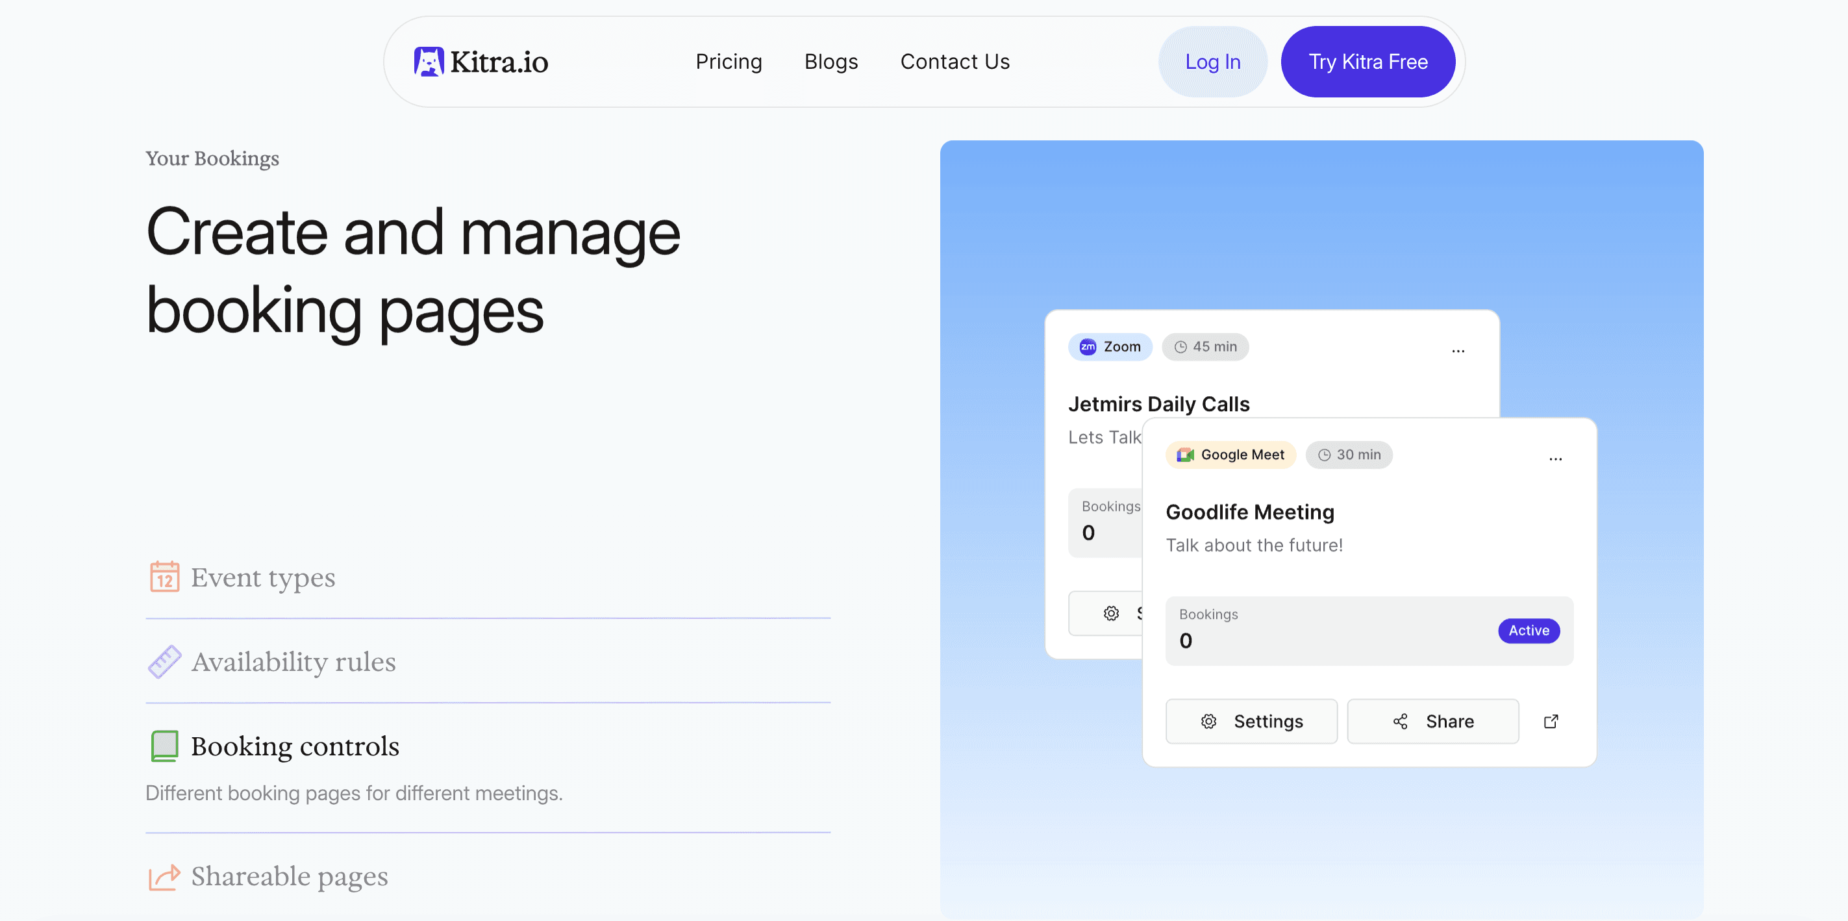Click the Log In button
The height and width of the screenshot is (921, 1848).
[x=1212, y=62]
